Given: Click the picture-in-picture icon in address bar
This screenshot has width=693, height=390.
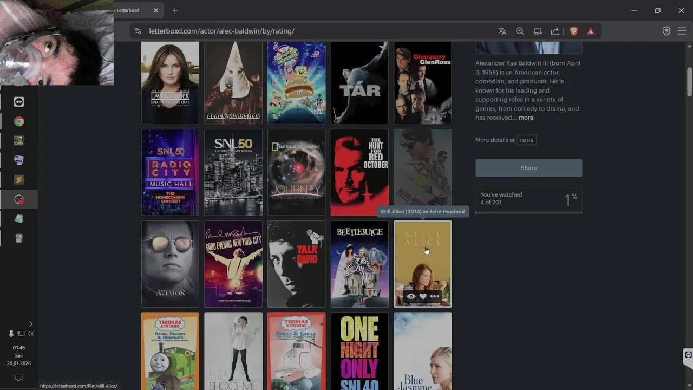Looking at the screenshot, I should point(538,31).
